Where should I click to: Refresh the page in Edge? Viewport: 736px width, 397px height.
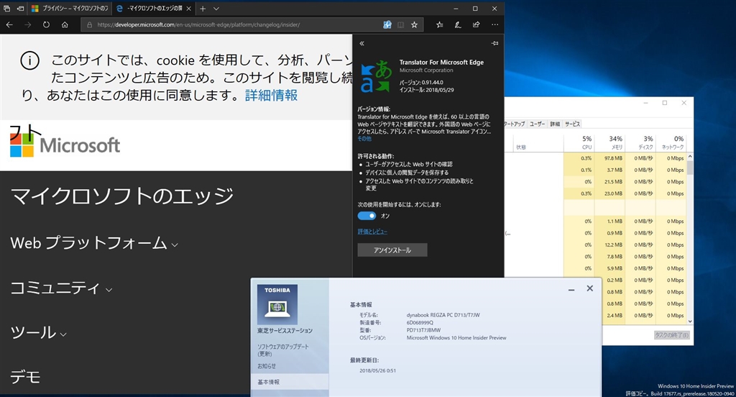46,24
